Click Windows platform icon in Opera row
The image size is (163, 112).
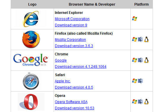pyautogui.click(x=135, y=102)
